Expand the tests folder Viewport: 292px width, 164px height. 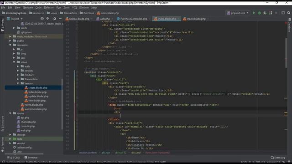10,139
